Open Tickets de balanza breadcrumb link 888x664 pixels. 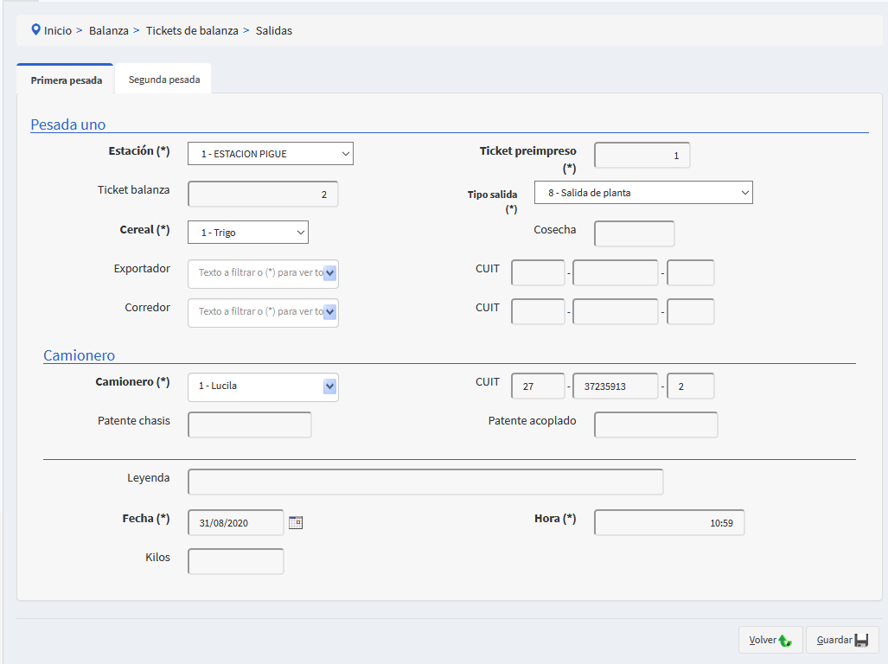click(x=191, y=30)
